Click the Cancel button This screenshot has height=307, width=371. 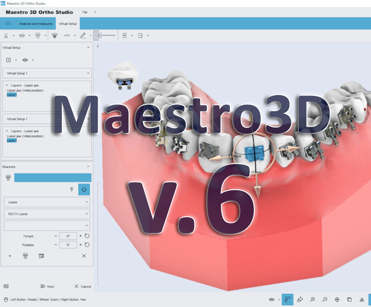83,286
